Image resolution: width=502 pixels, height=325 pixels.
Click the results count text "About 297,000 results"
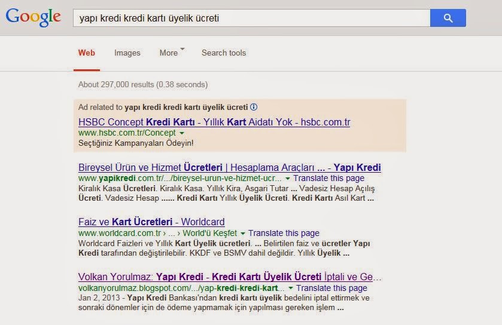(116, 84)
